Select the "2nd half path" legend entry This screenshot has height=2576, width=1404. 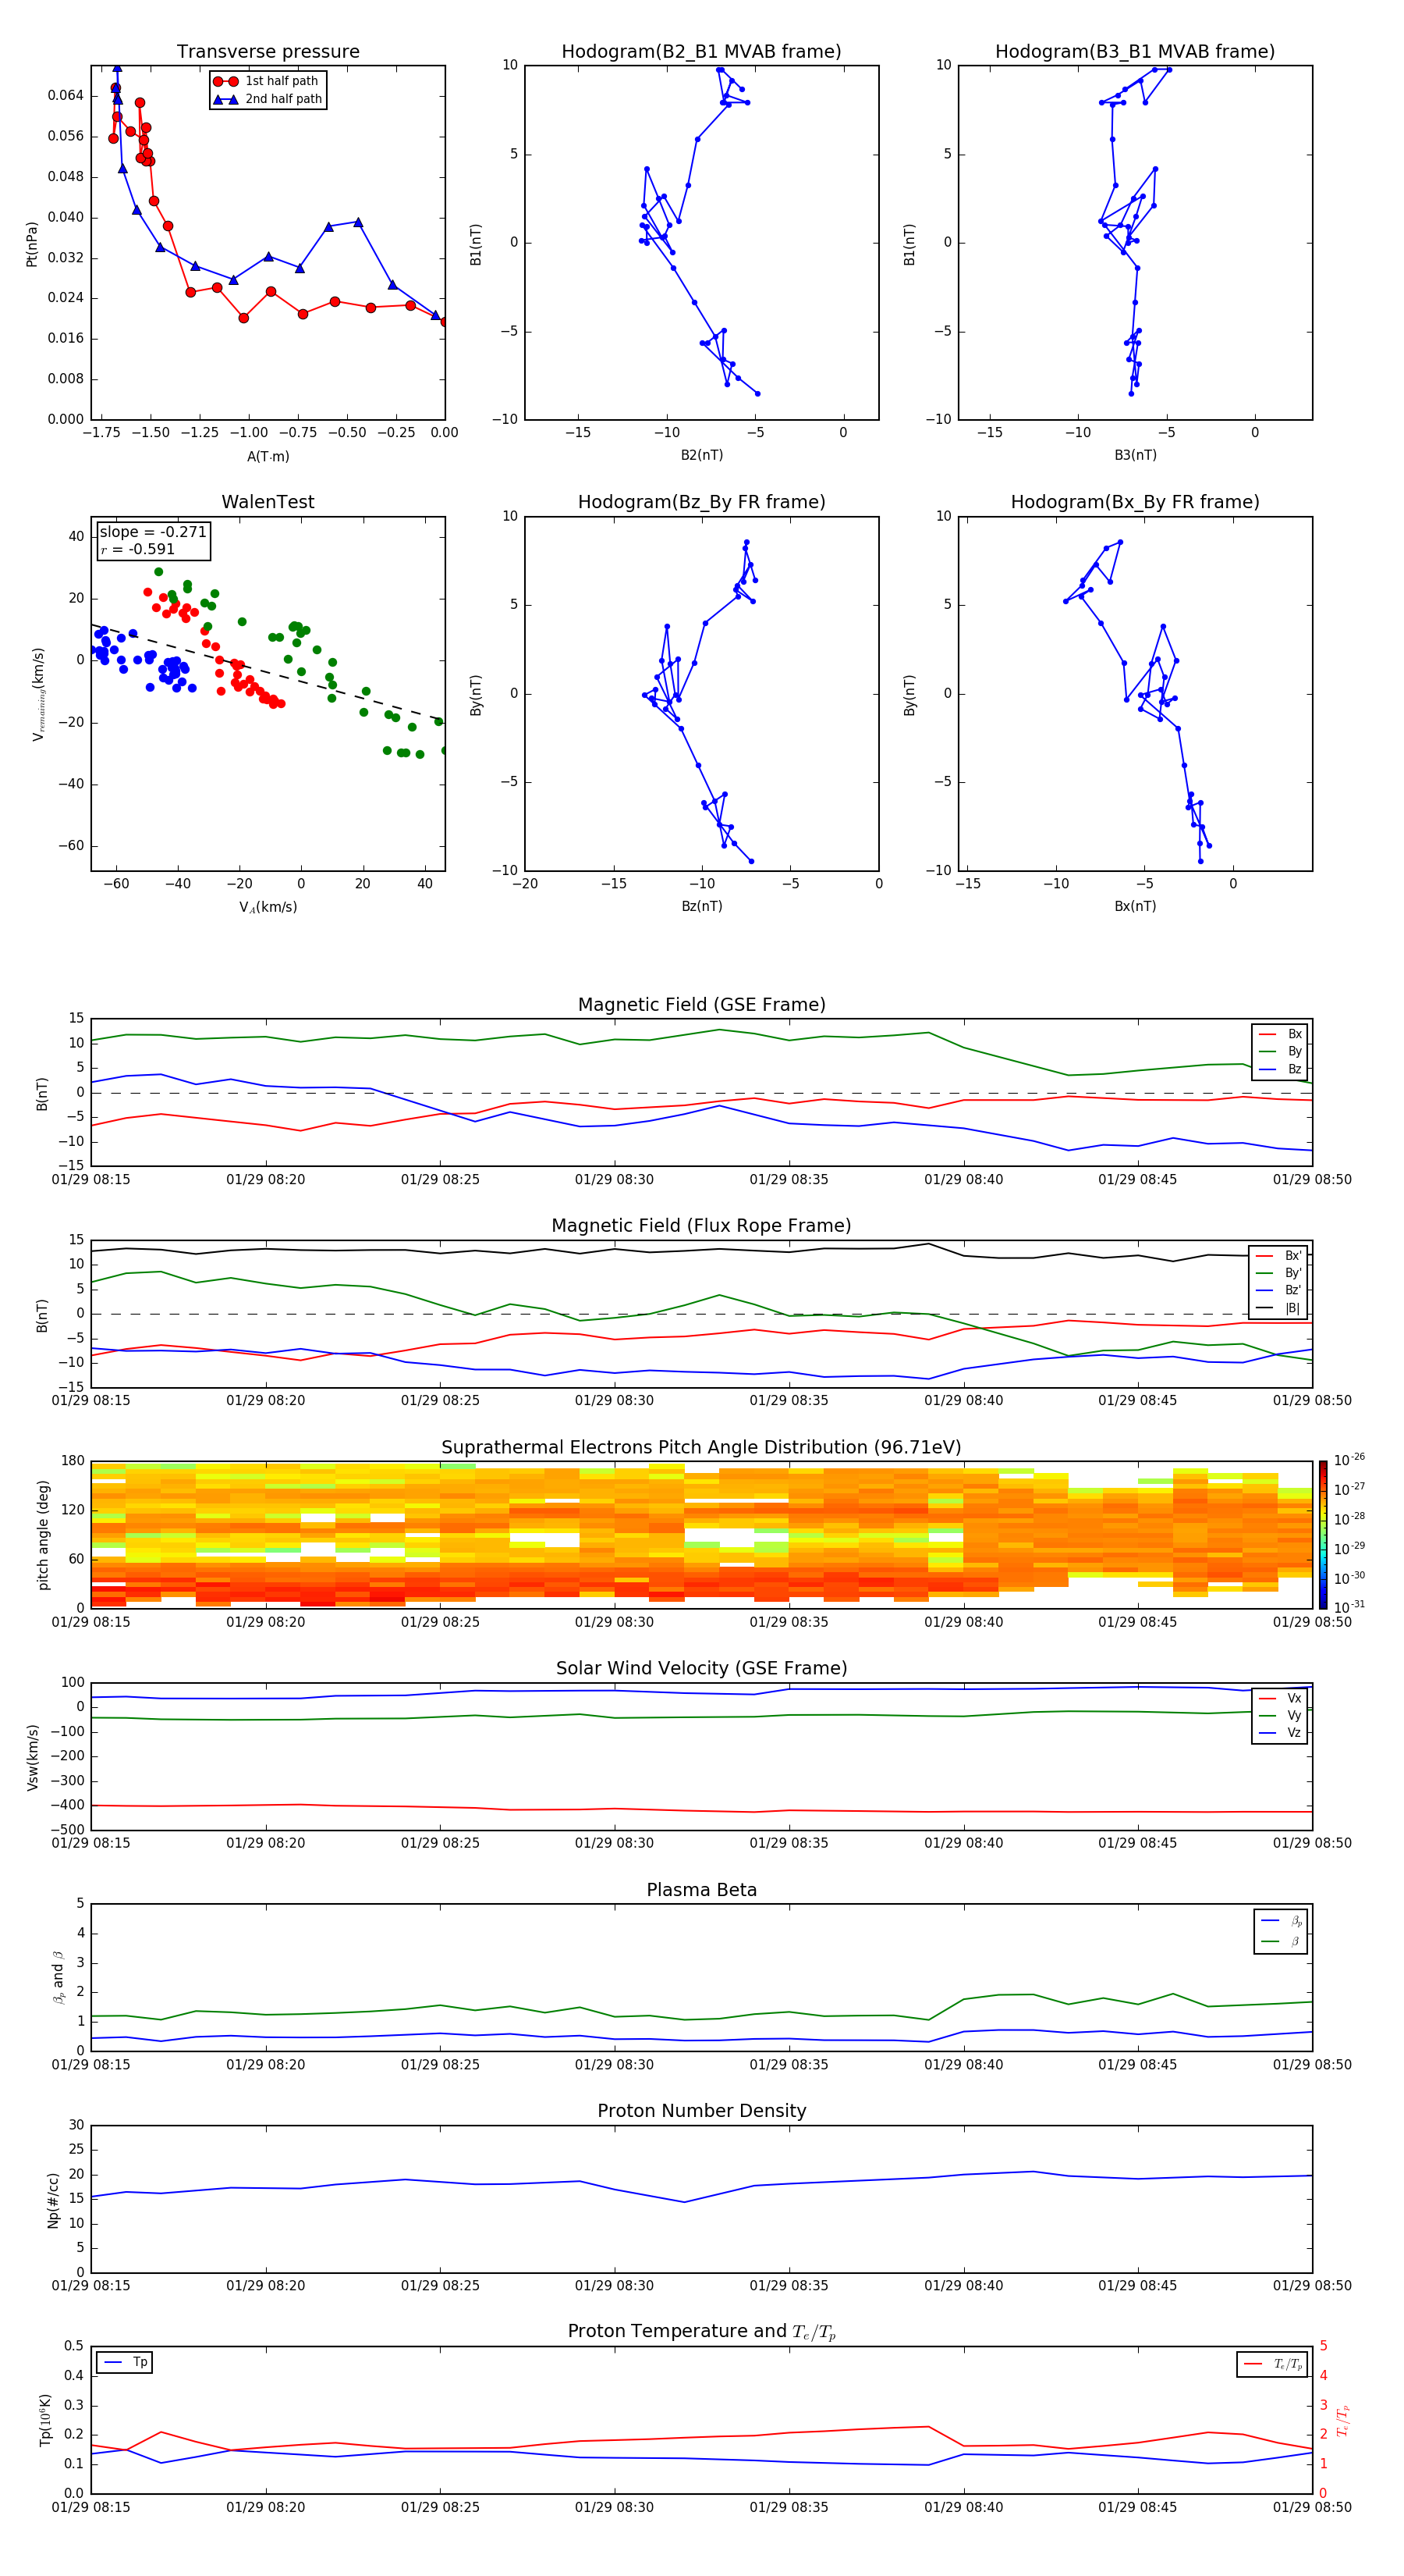pyautogui.click(x=267, y=99)
